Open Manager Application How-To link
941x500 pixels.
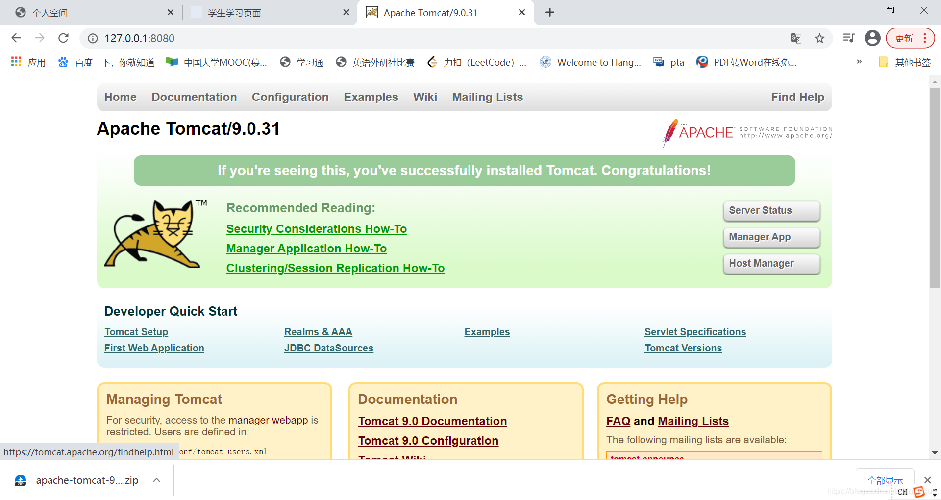pos(306,249)
